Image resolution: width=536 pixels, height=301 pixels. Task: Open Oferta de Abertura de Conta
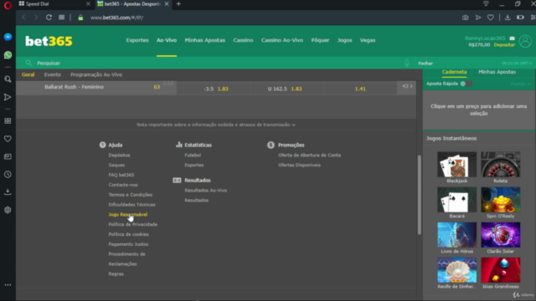pos(309,155)
